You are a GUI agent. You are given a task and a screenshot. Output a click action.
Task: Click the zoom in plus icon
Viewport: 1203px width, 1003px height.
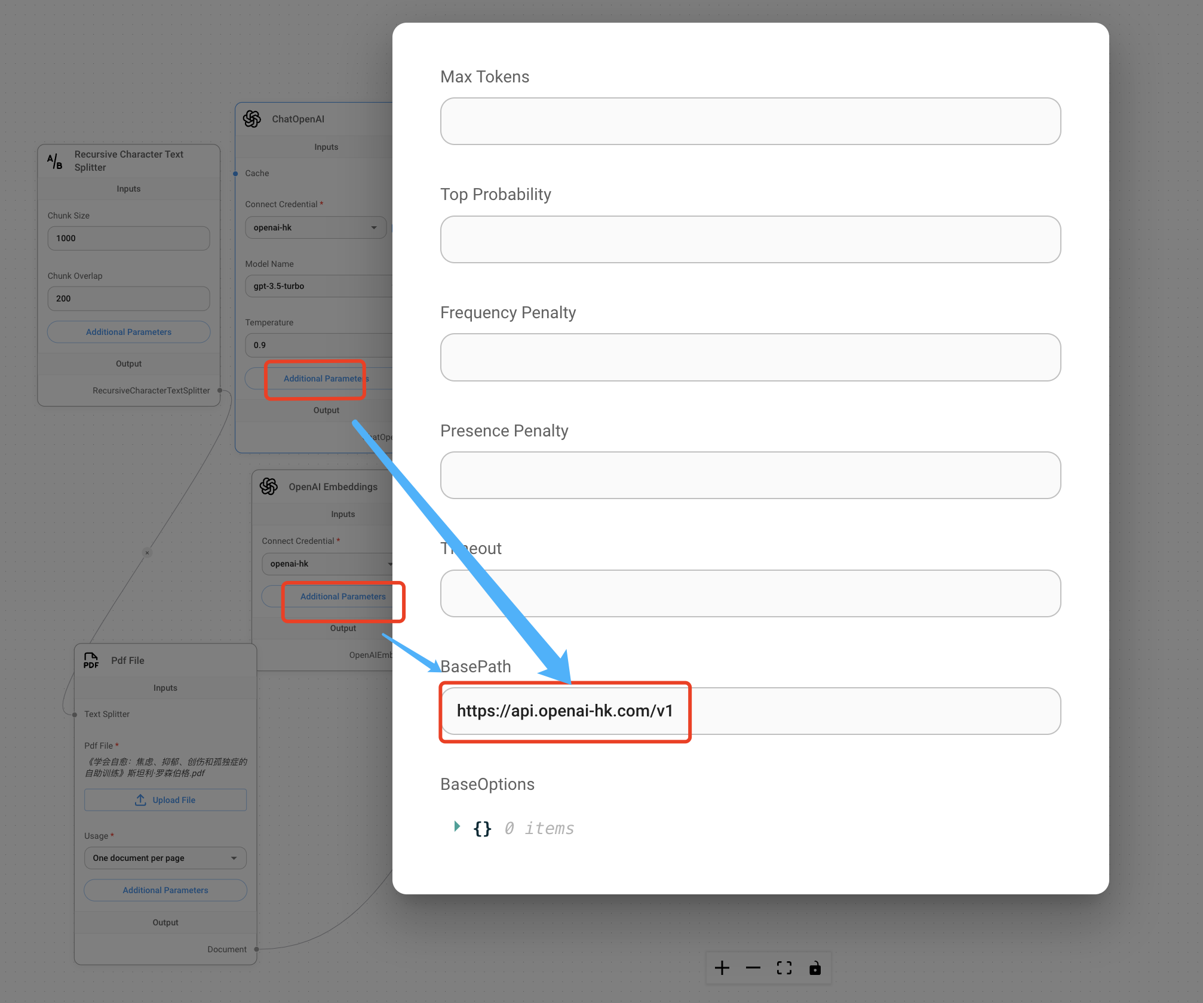click(x=722, y=968)
